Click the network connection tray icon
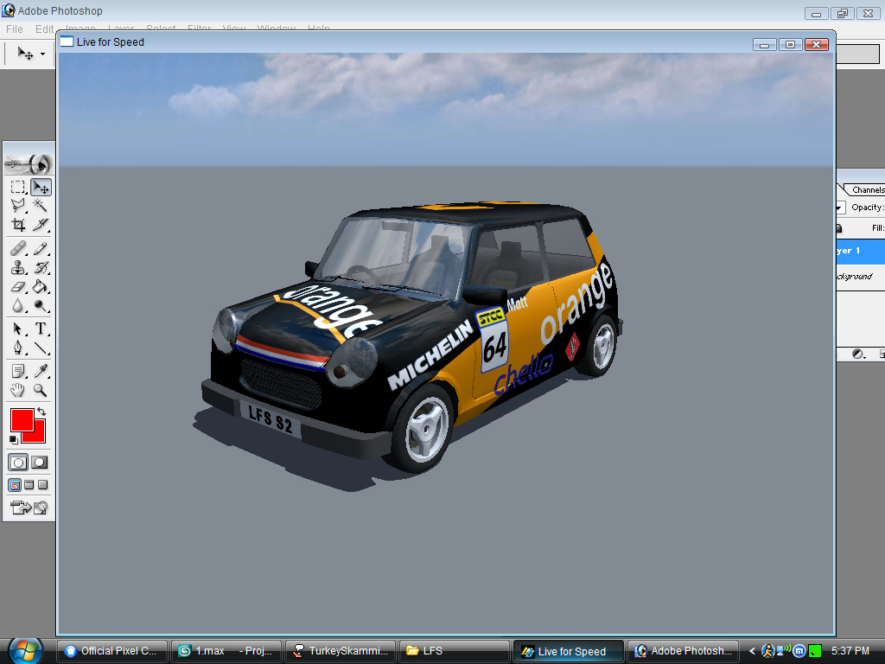This screenshot has width=885, height=664. (783, 650)
